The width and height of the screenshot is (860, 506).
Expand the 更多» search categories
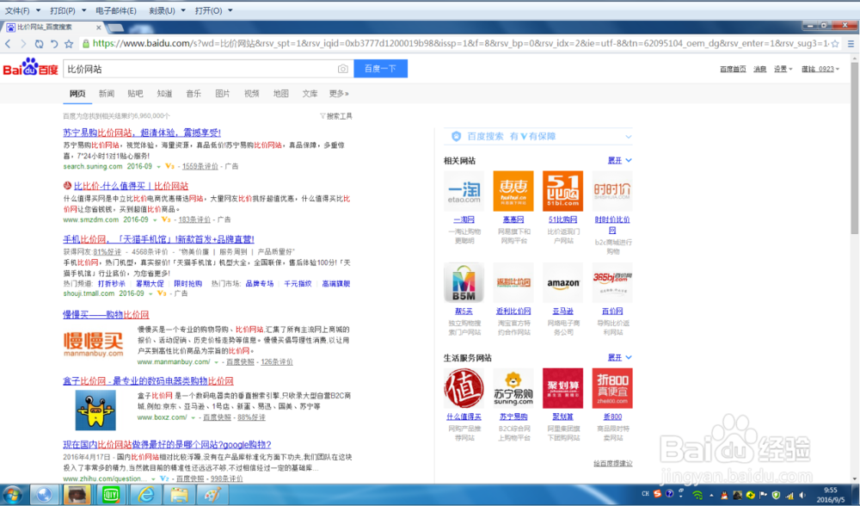[x=339, y=93]
